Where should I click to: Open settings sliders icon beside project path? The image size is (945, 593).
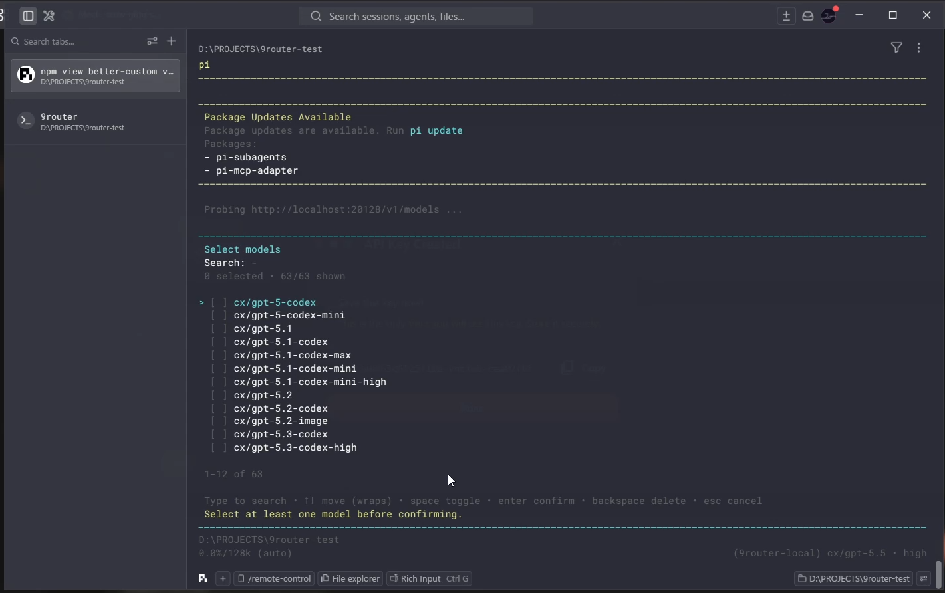924,579
